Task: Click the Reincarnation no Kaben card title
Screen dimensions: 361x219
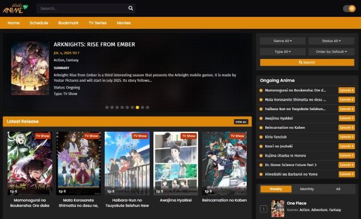Action: [224, 200]
